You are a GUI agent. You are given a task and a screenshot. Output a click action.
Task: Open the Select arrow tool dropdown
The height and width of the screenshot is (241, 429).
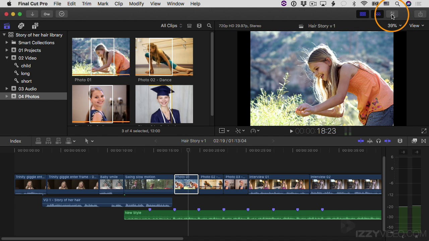point(89,141)
